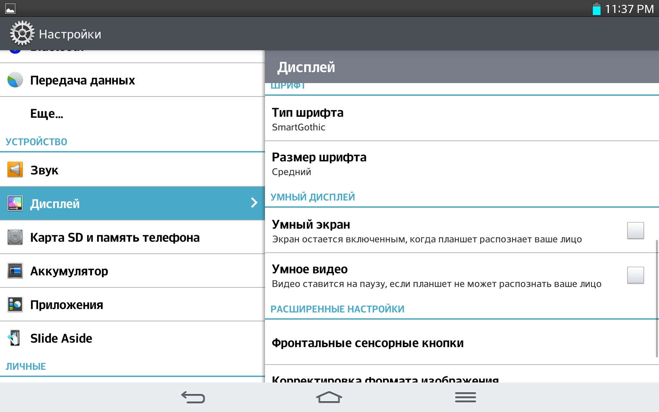Open the navigation bar menu button
This screenshot has width=659, height=412.
click(x=465, y=397)
